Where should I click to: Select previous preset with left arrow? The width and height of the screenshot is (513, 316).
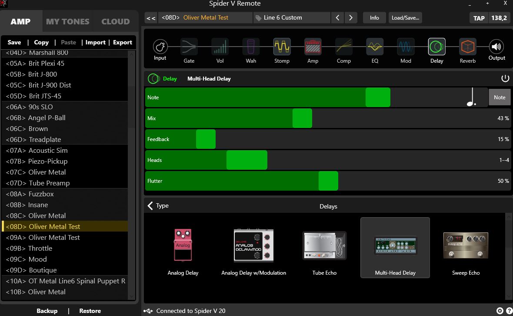click(338, 18)
